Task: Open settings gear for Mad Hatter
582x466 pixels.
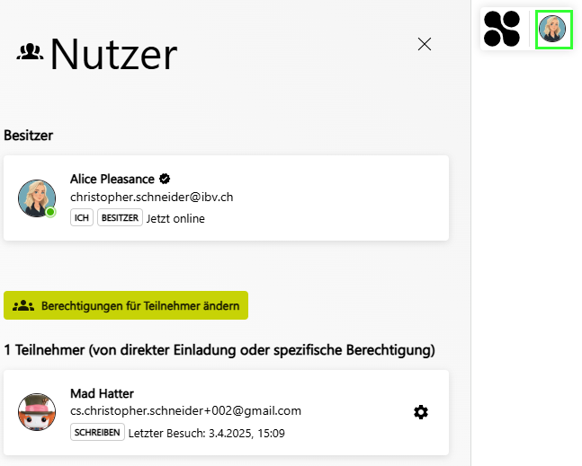Action: click(421, 412)
